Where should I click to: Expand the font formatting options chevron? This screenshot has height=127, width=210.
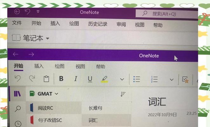[x=122, y=79]
